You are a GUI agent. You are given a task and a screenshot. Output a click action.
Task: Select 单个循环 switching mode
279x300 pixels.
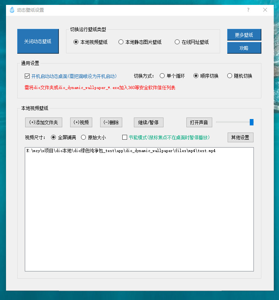click(162, 76)
